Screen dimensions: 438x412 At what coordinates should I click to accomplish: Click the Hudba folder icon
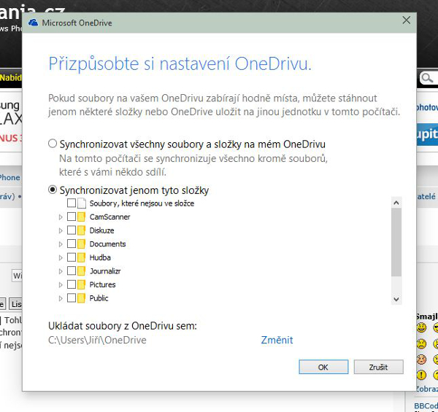[81, 257]
